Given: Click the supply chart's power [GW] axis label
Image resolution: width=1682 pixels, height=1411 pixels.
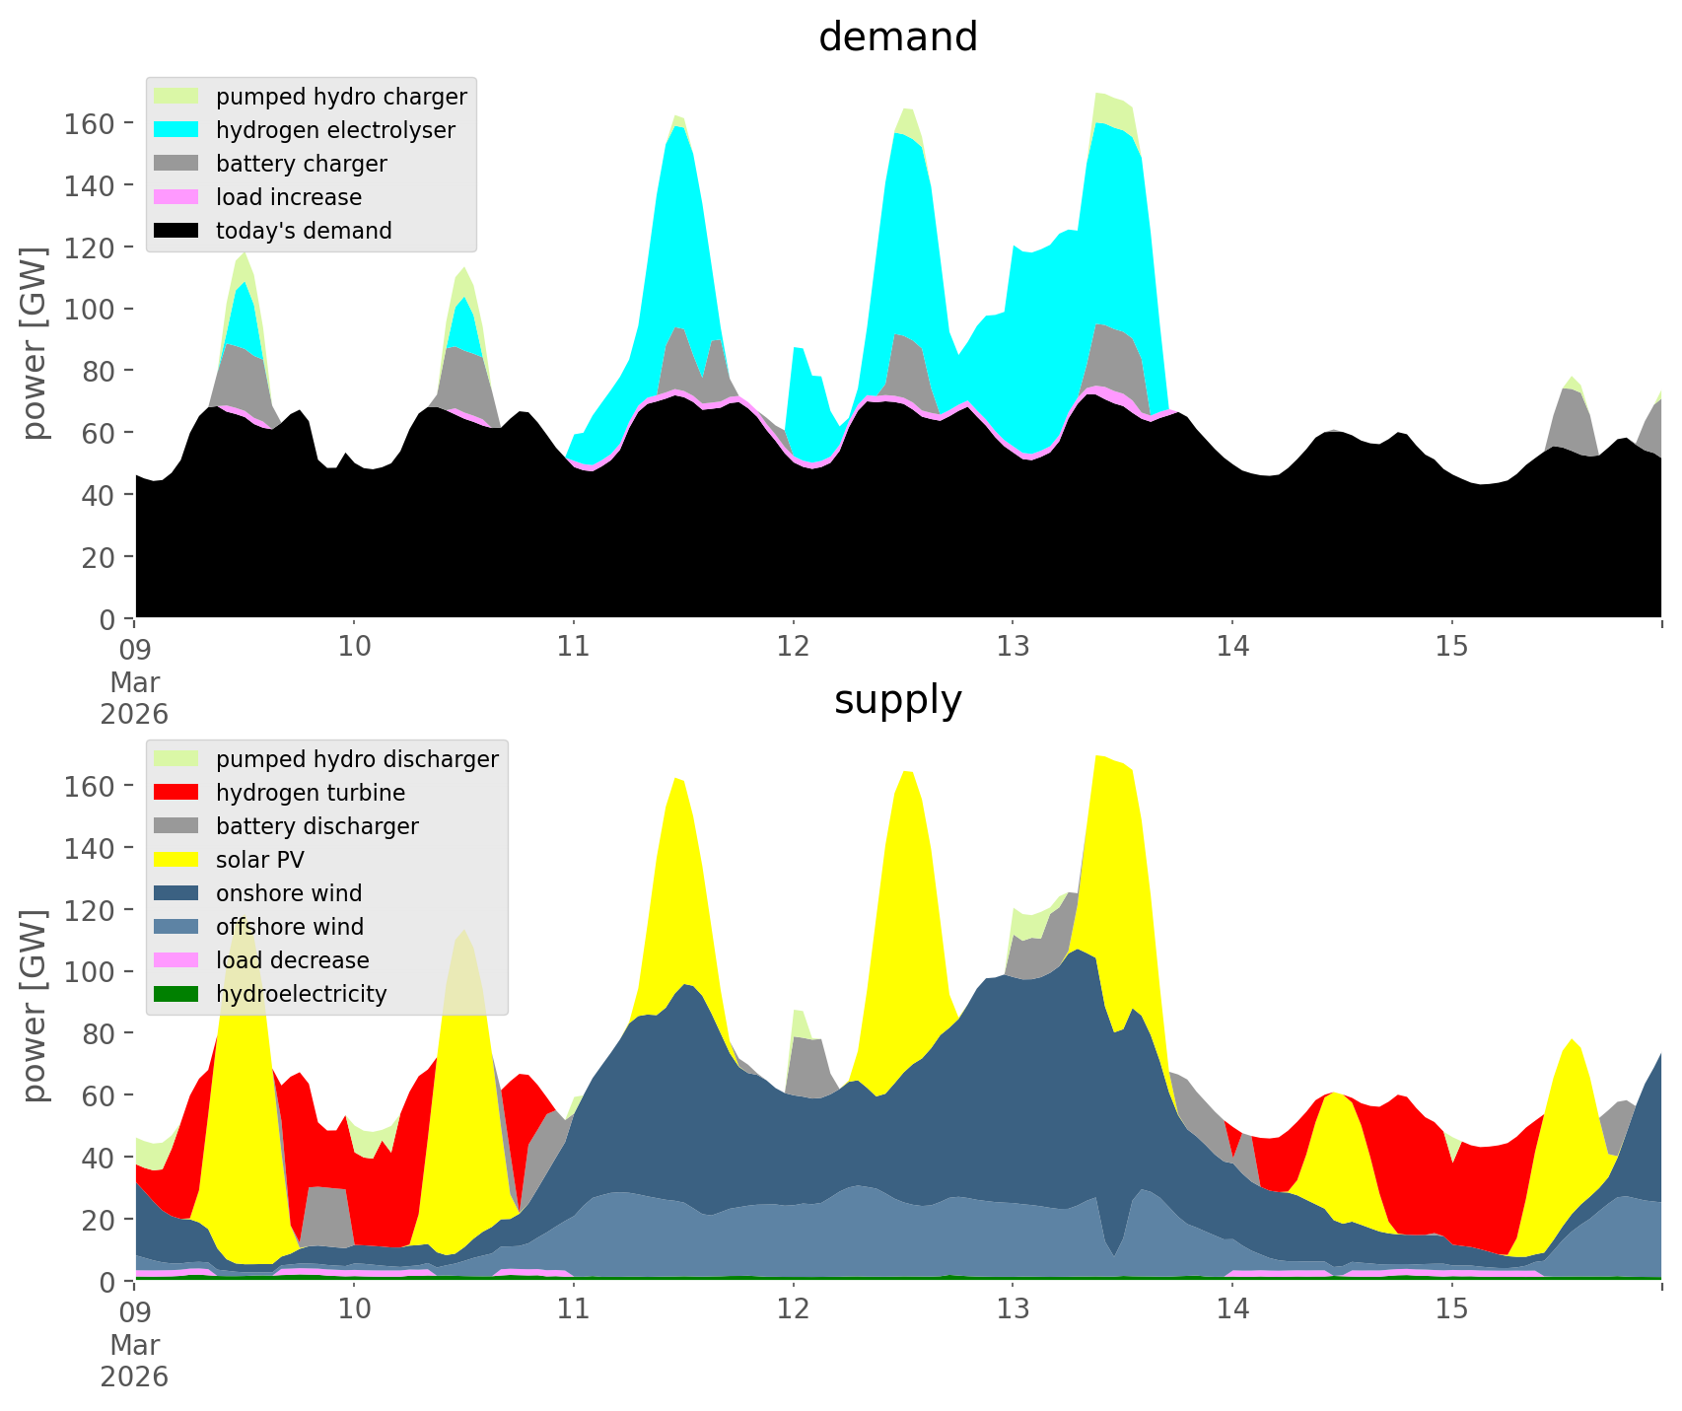Looking at the screenshot, I should (34, 1006).
